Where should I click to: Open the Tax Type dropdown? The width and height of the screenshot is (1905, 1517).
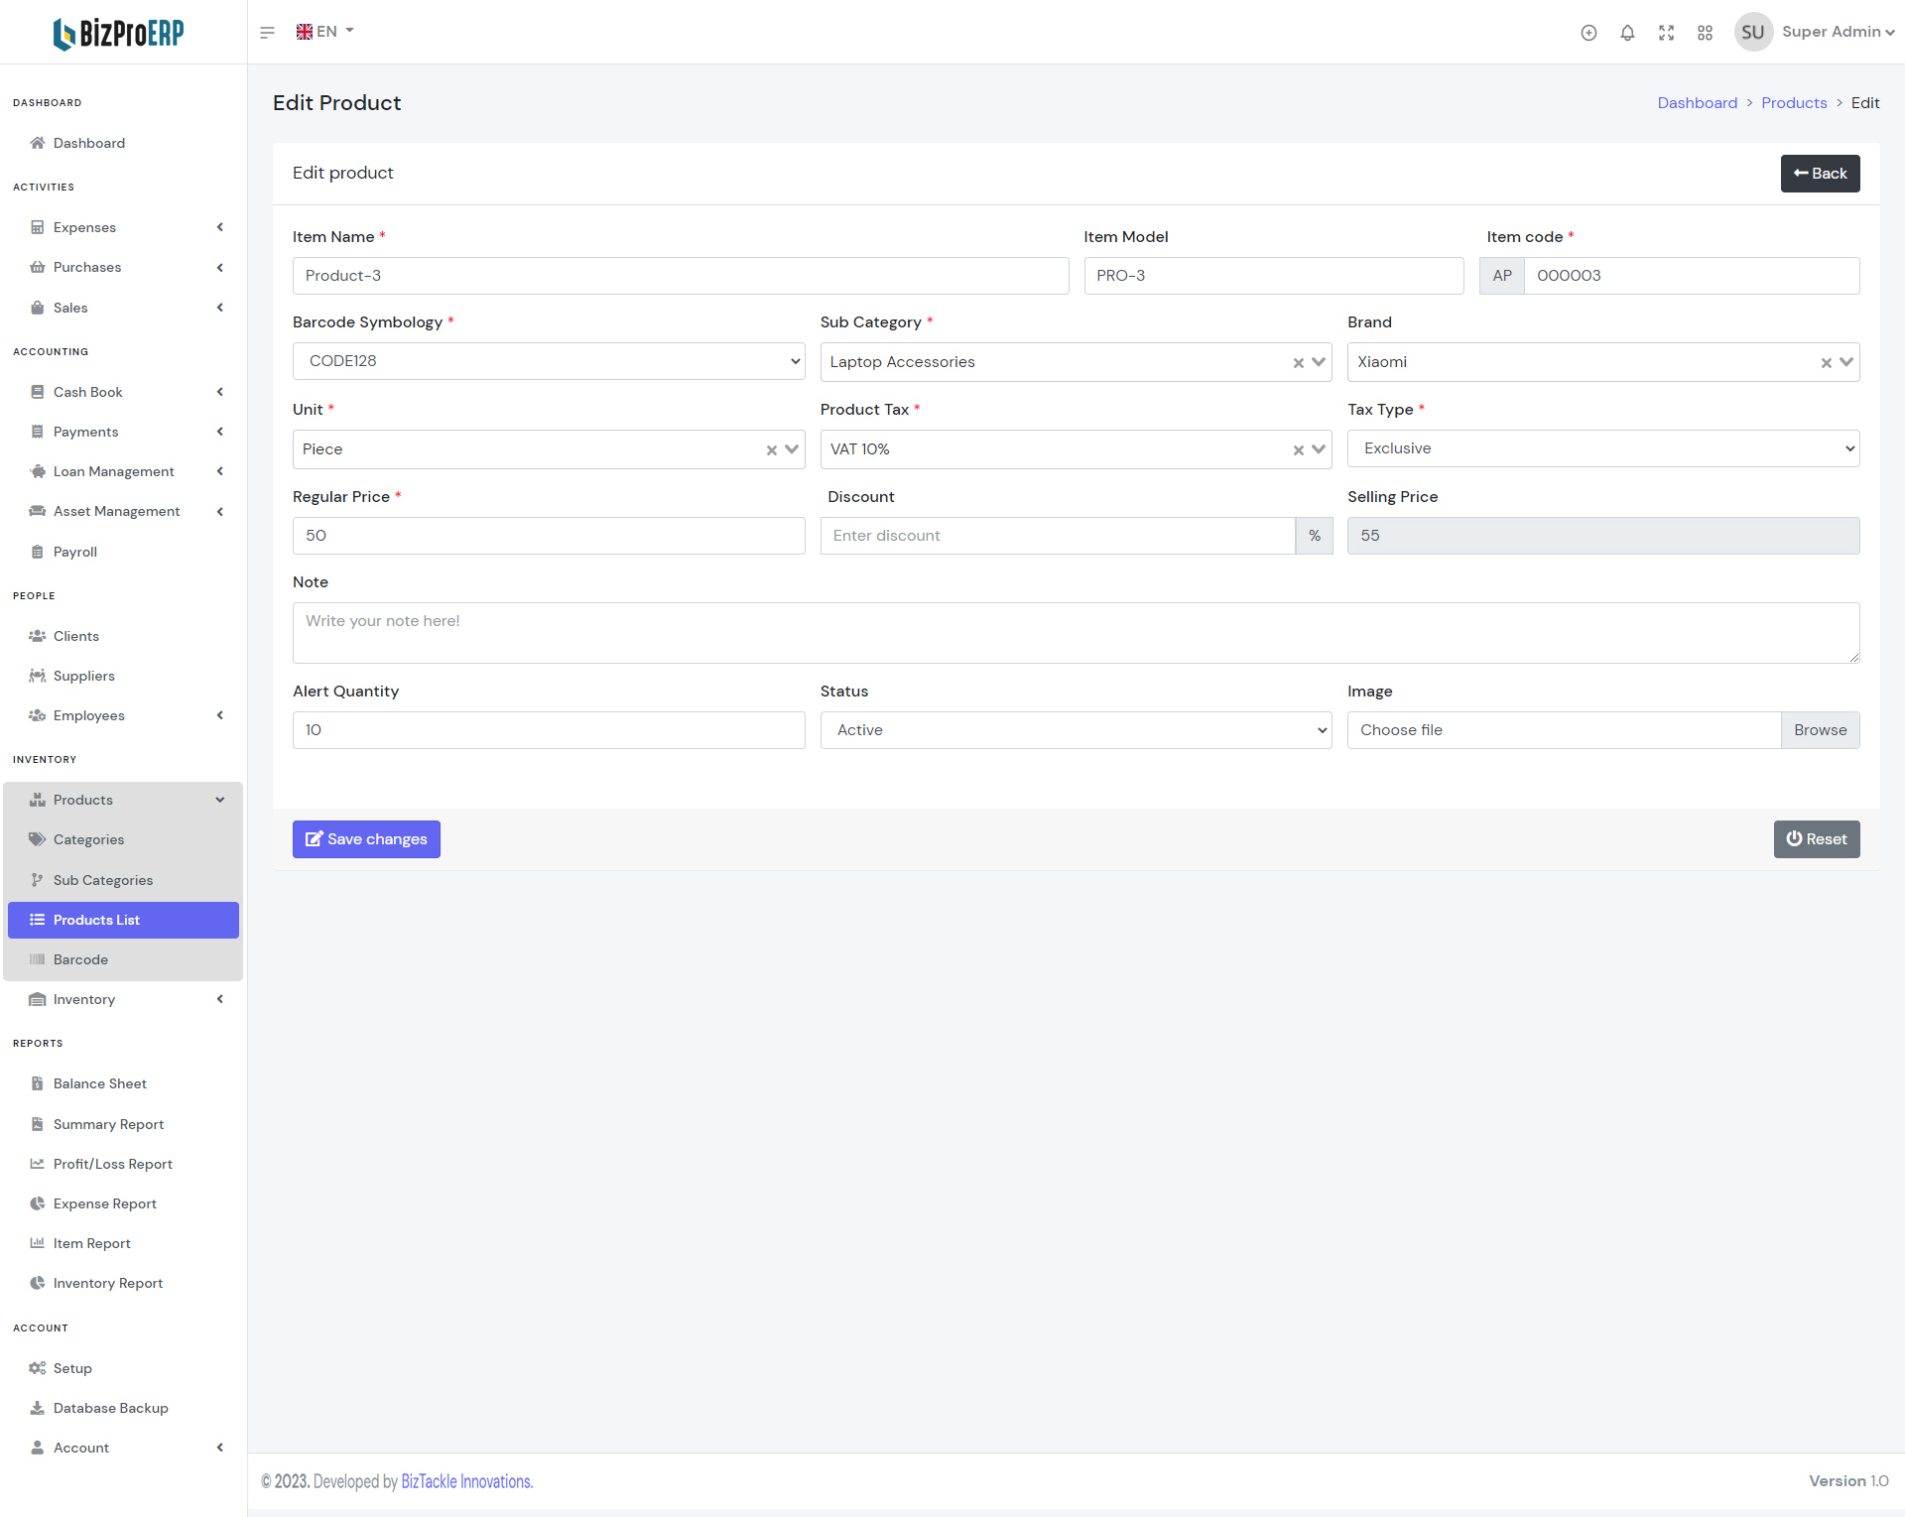(x=1602, y=448)
